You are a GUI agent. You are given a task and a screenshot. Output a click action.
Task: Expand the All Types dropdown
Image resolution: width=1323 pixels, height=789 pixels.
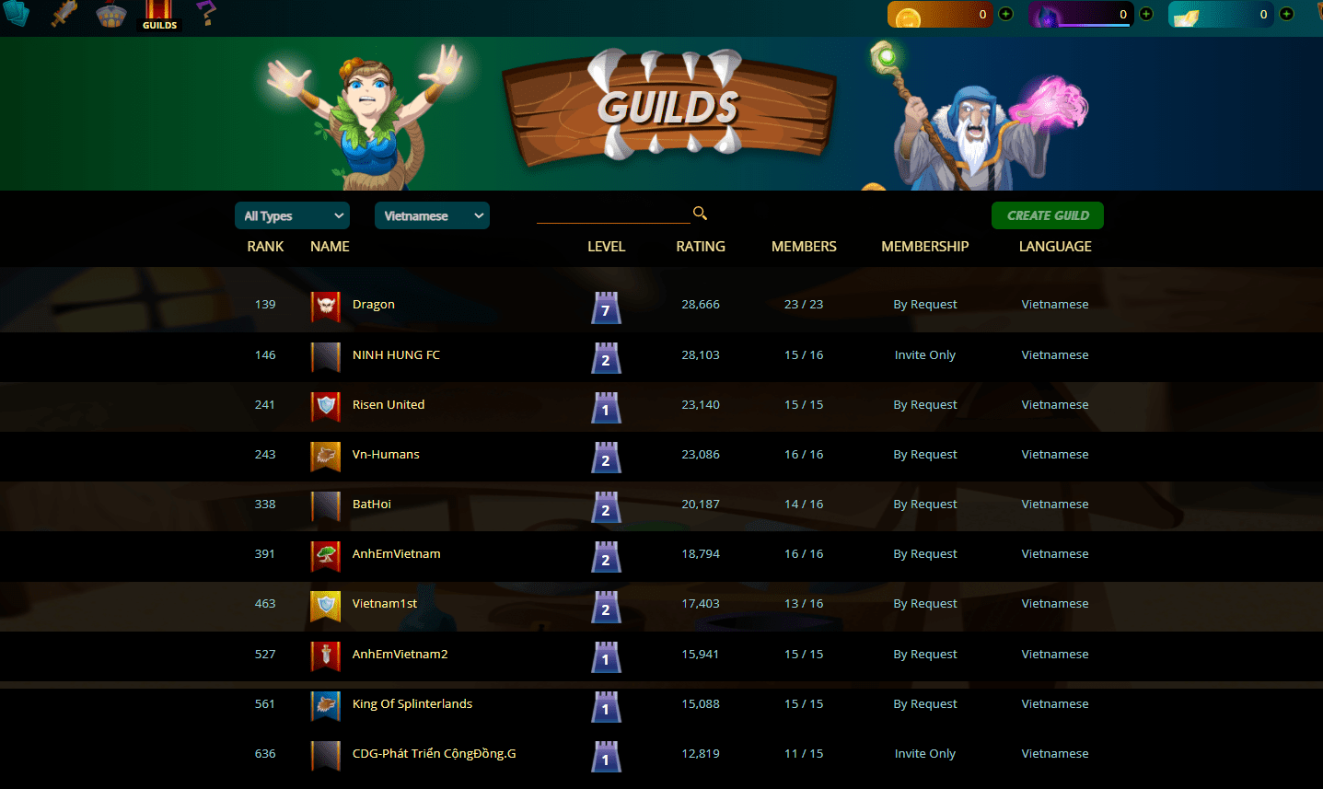(292, 215)
